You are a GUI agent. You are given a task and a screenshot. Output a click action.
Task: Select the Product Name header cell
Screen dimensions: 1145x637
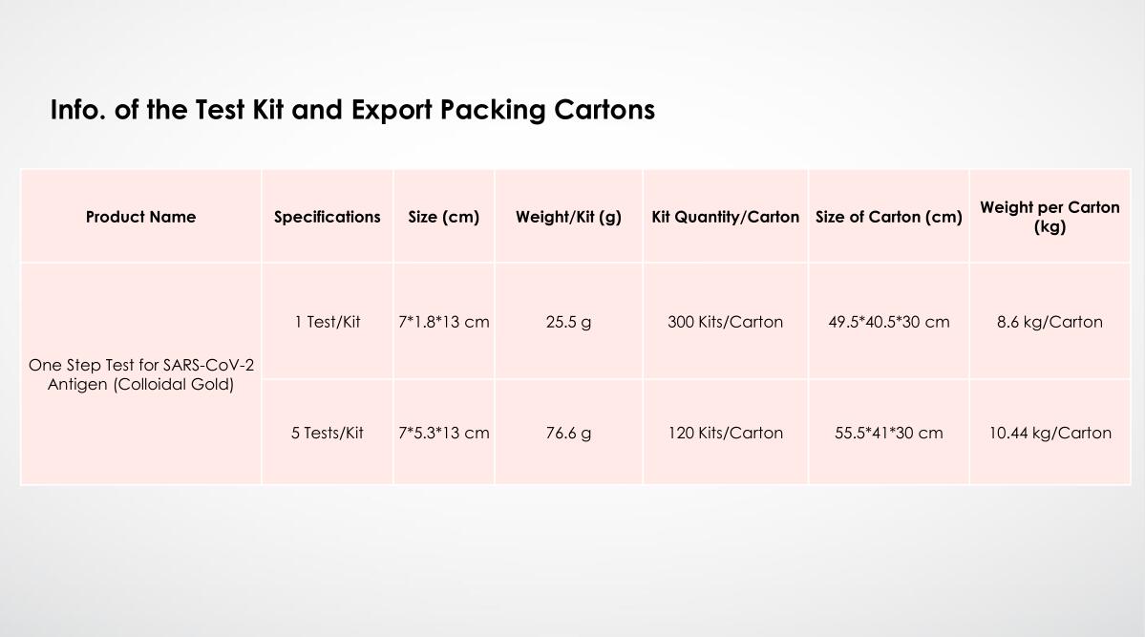click(141, 217)
